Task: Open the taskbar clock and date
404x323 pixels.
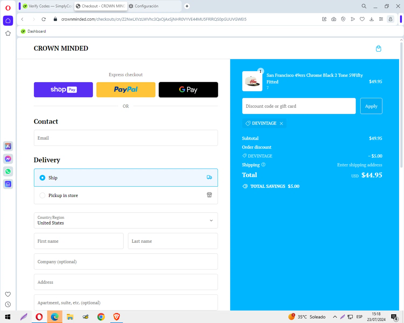Action: pos(376,317)
